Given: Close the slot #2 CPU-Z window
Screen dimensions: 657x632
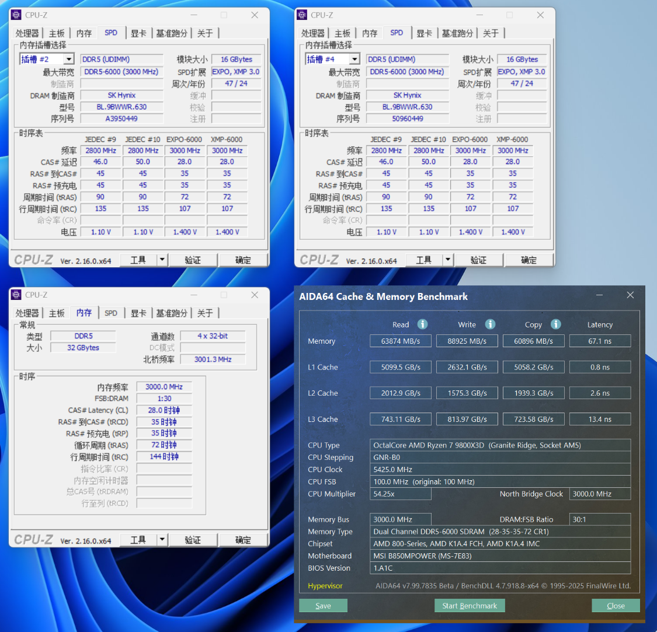Looking at the screenshot, I should (x=255, y=15).
